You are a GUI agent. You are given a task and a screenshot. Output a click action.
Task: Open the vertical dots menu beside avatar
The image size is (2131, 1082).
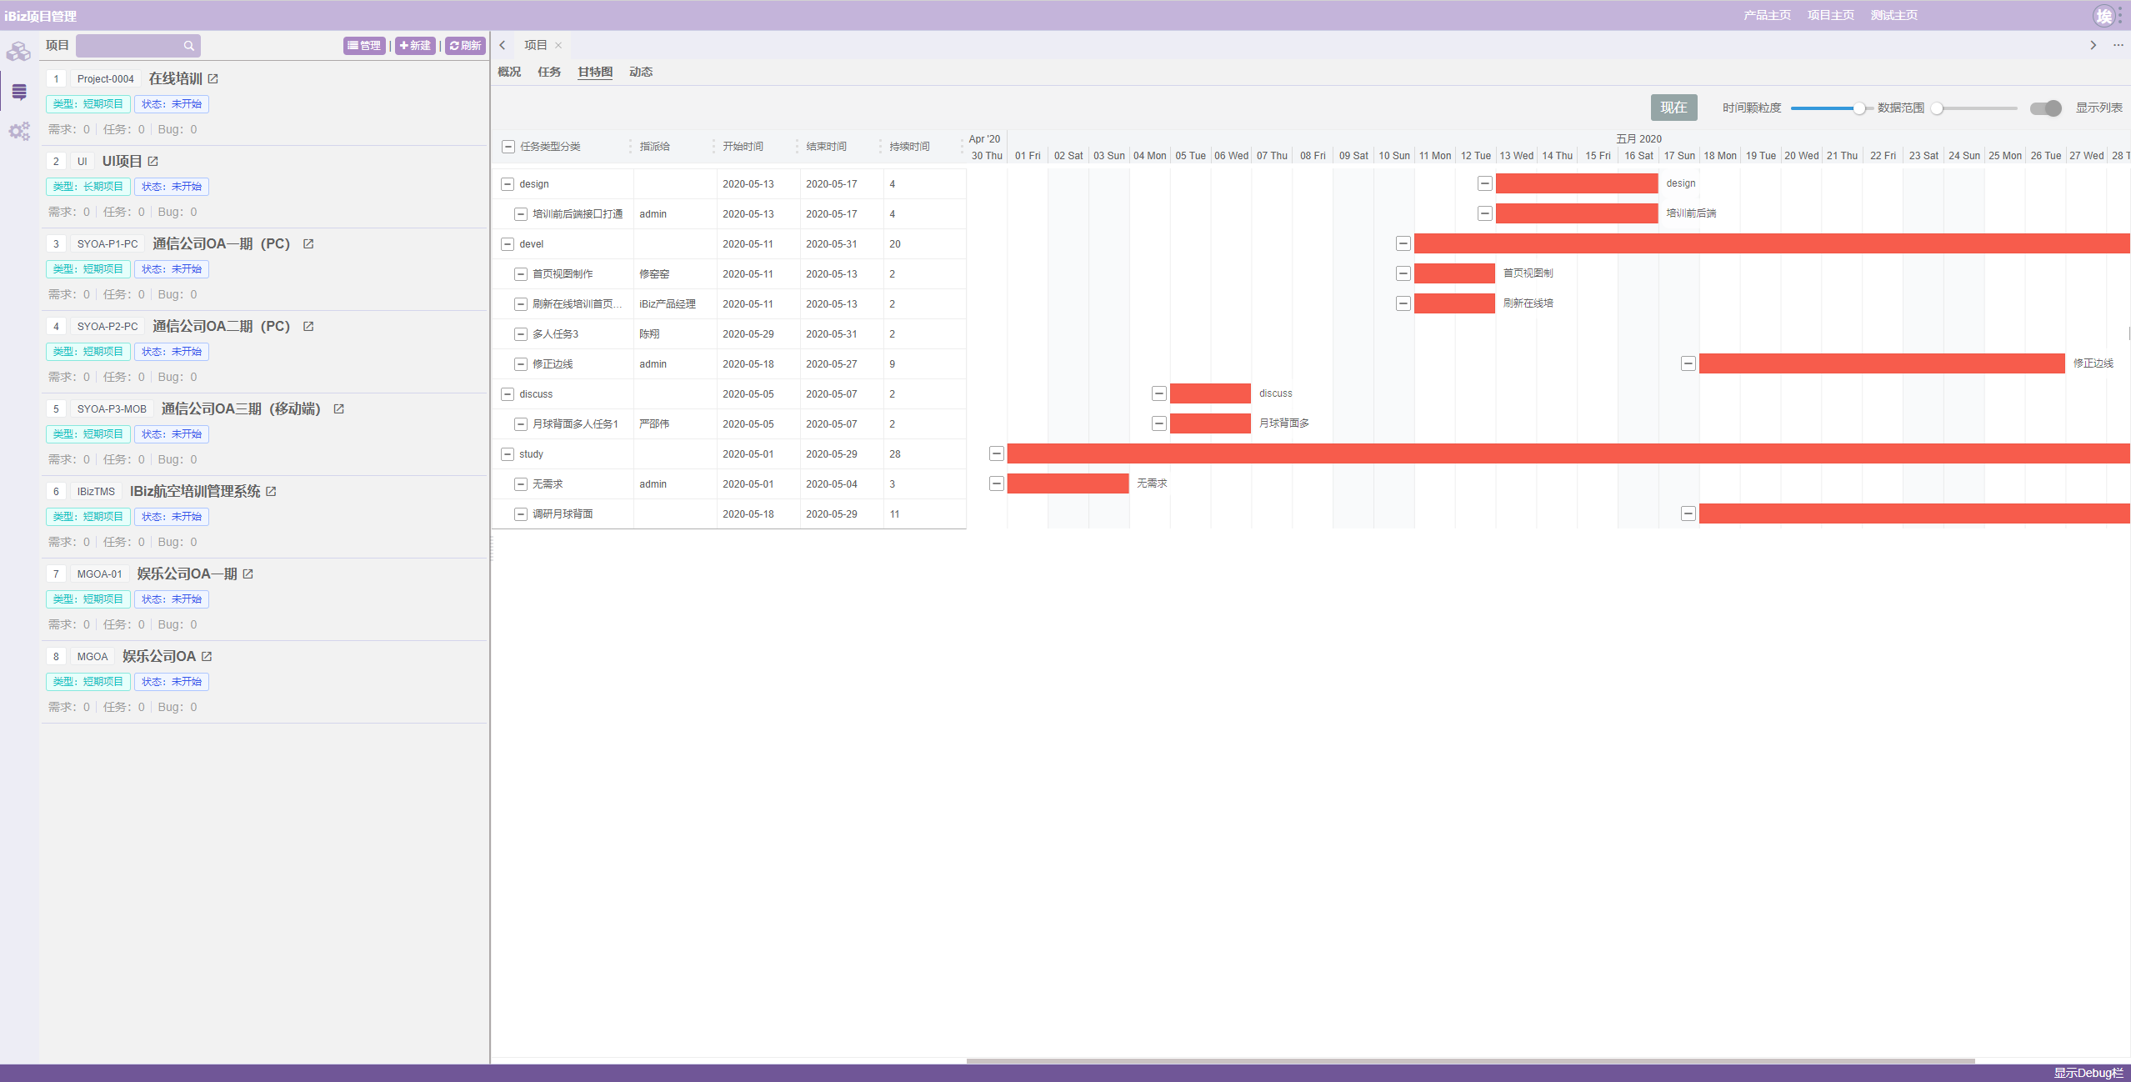point(2120,15)
